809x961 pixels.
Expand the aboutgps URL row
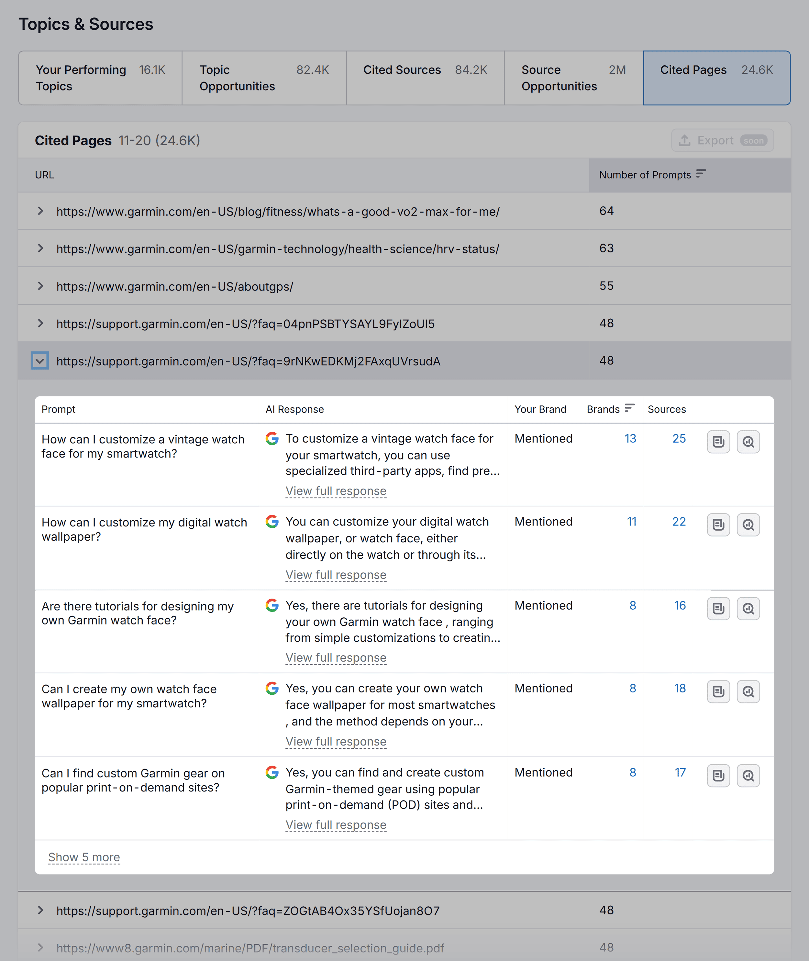tap(40, 286)
